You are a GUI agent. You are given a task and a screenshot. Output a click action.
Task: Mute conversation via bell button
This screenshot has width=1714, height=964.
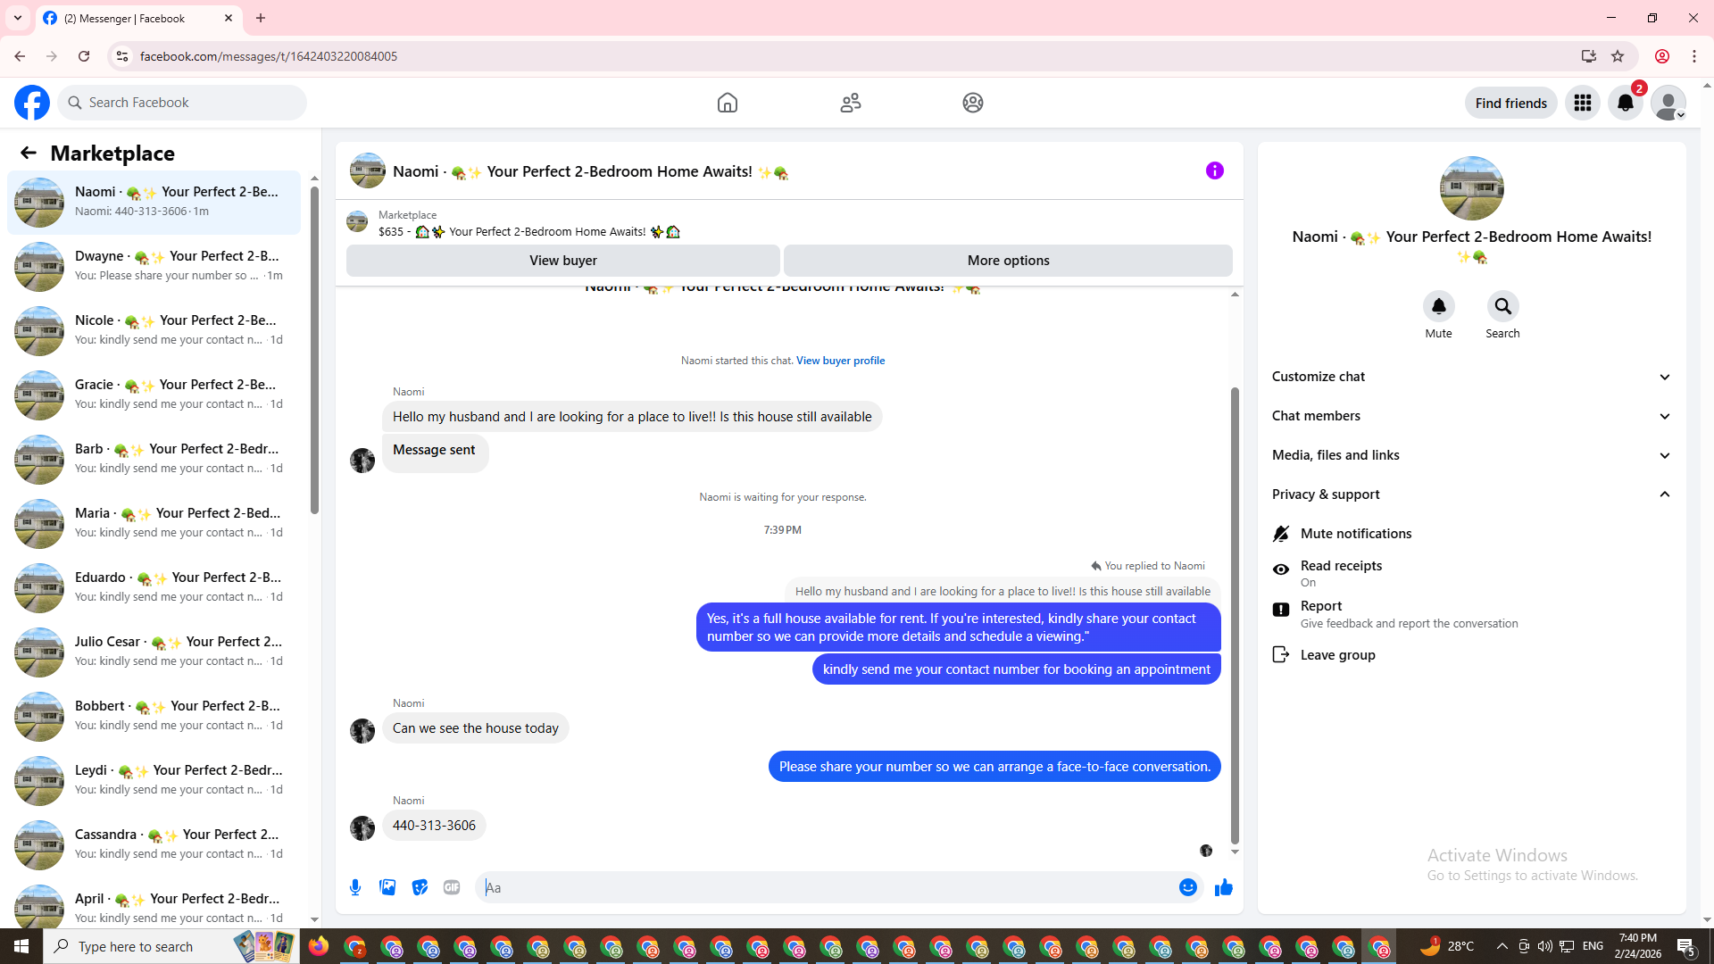1438,307
